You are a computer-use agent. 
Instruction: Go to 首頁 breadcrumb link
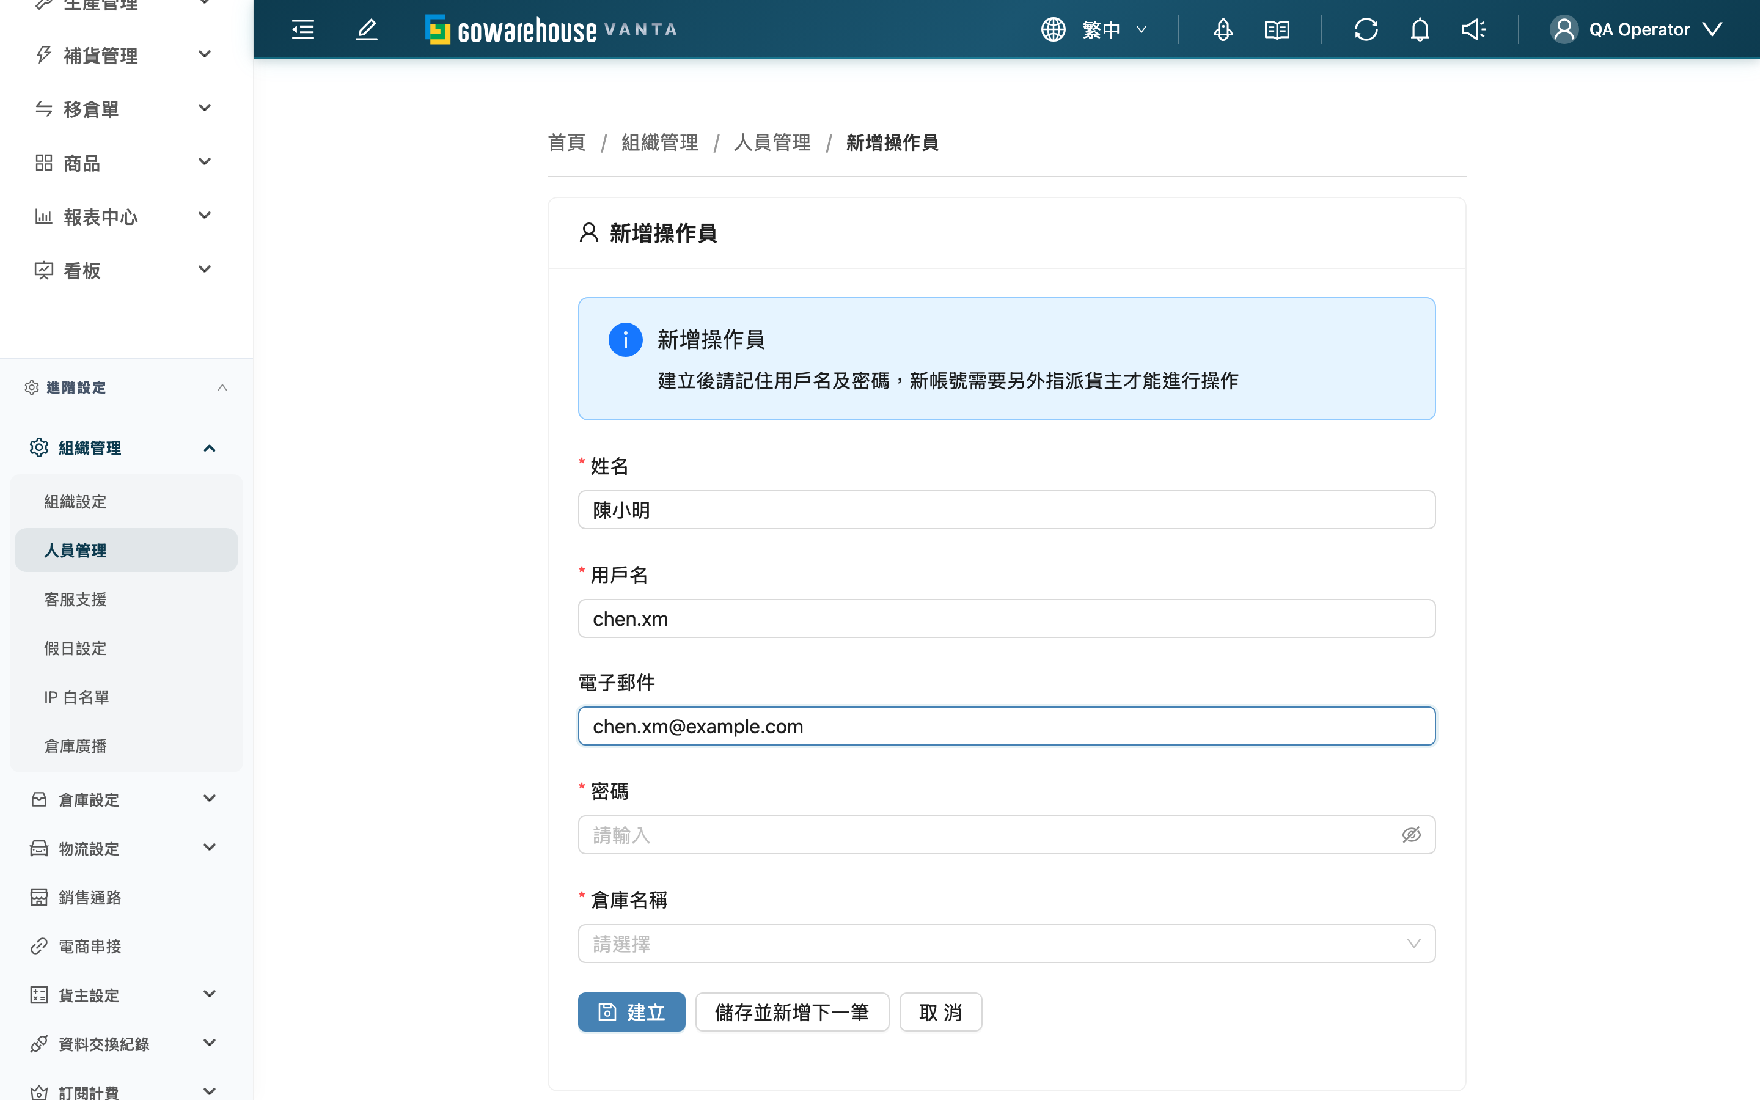pyautogui.click(x=566, y=142)
